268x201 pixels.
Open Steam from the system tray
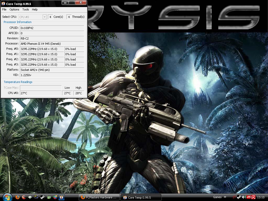click(239, 197)
